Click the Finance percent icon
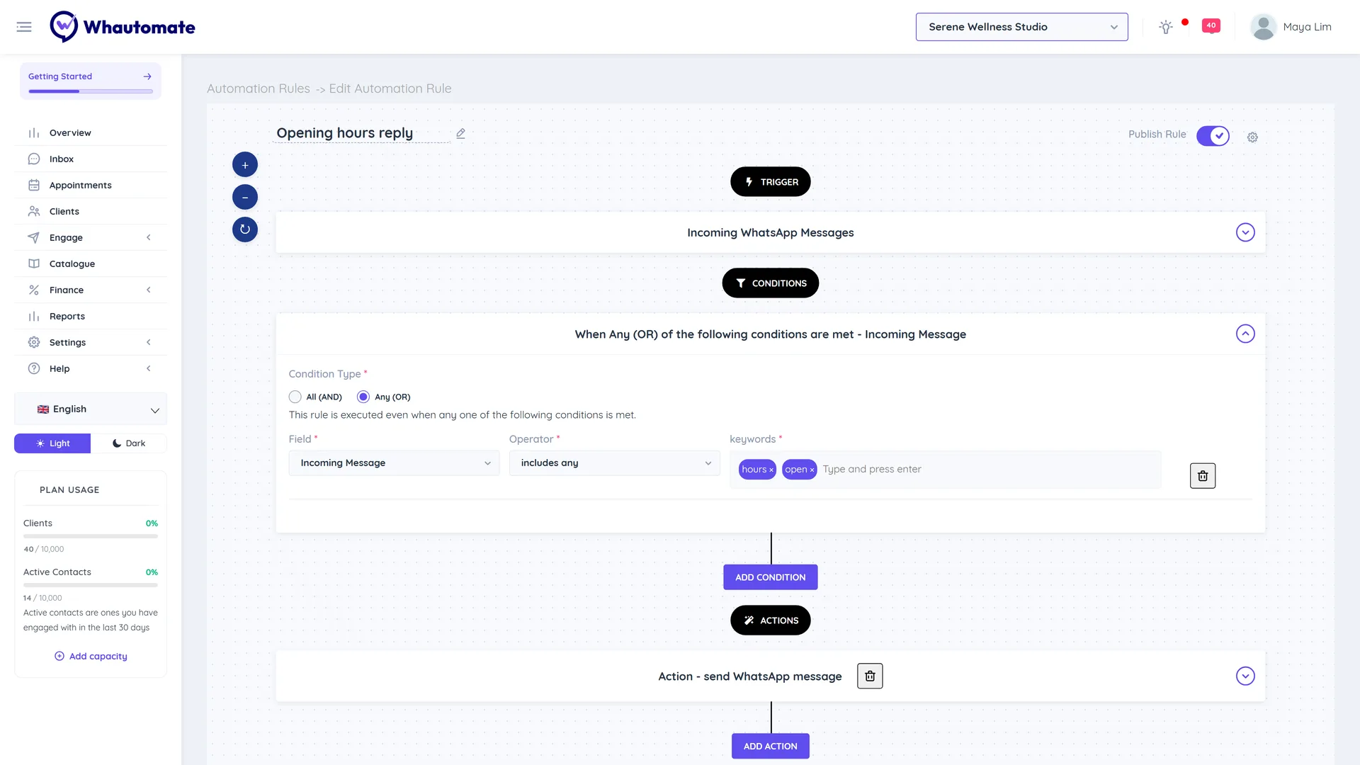The height and width of the screenshot is (765, 1360). 34,290
